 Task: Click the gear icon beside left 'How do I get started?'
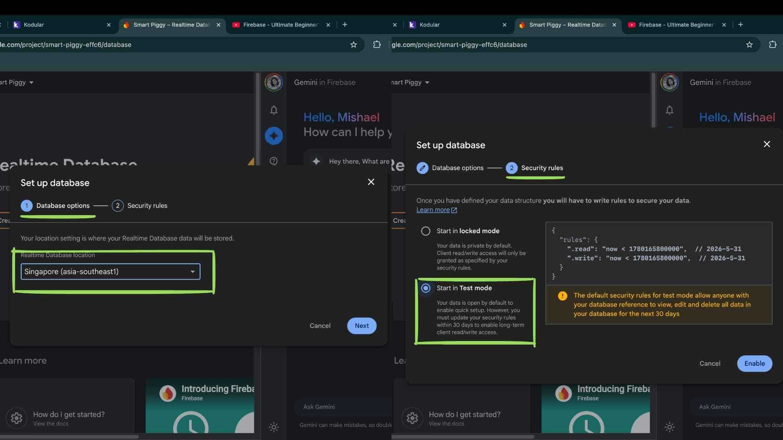pyautogui.click(x=17, y=418)
